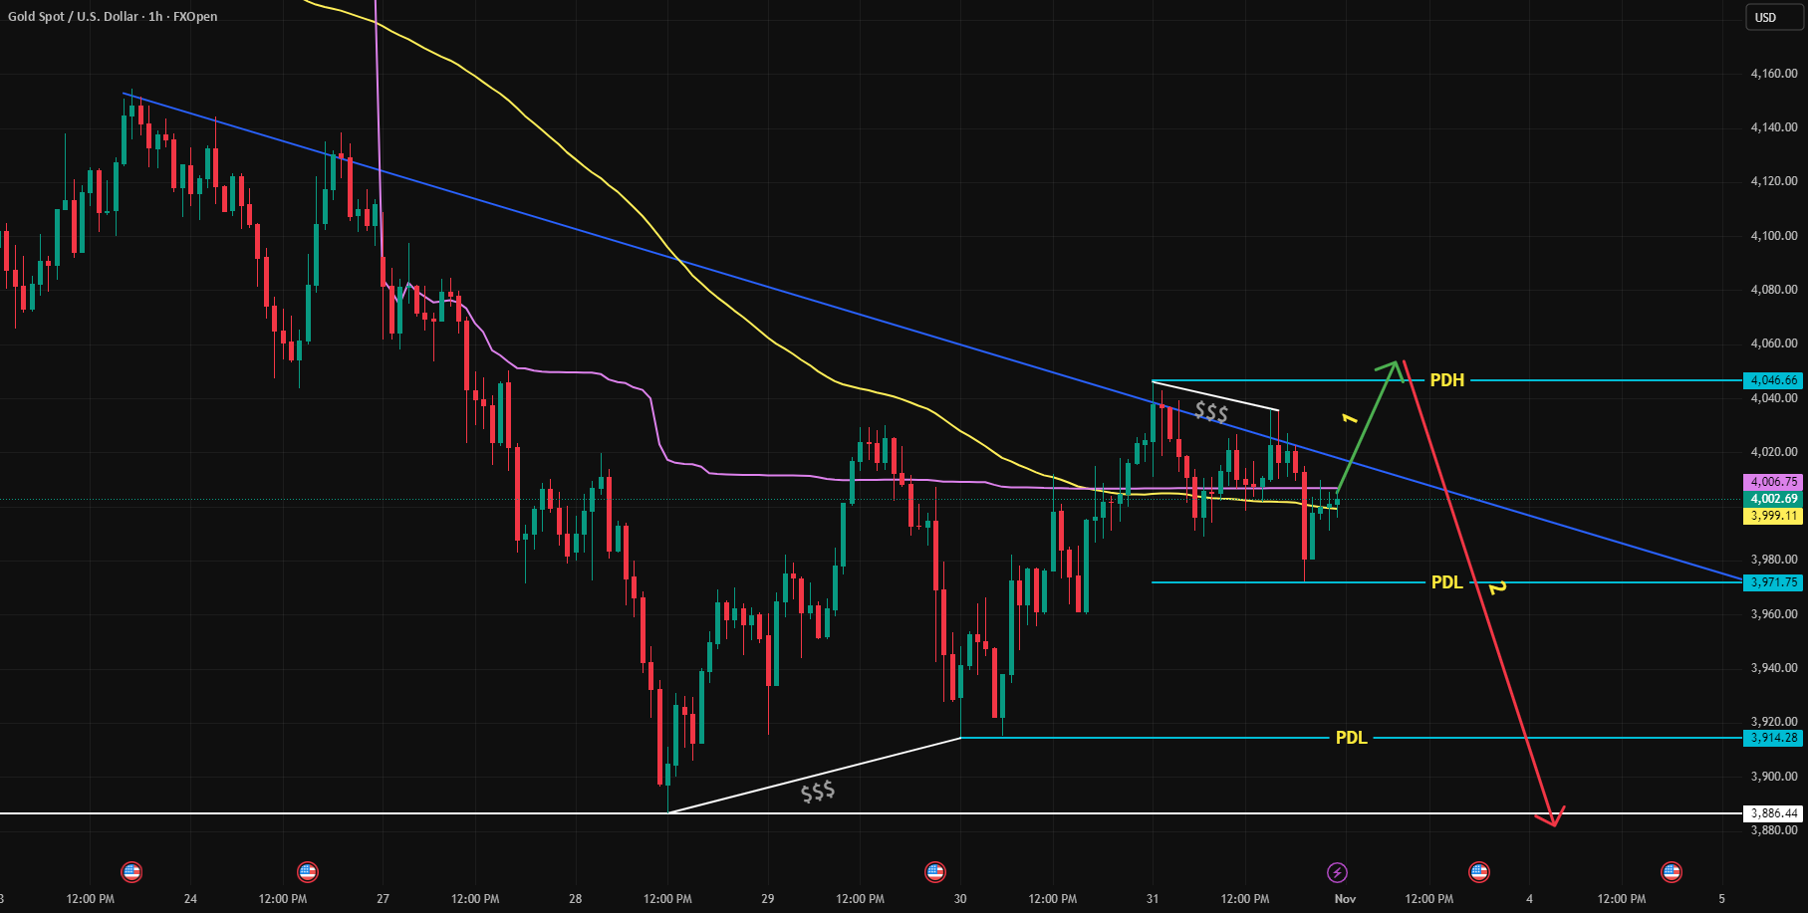This screenshot has width=1808, height=913.
Task: Select the pink 4,006.75 indicator price label
Action: [1773, 482]
